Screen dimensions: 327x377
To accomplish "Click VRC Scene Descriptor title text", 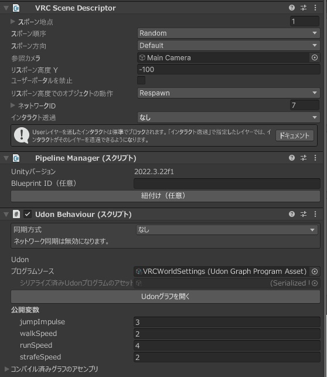I will [76, 8].
